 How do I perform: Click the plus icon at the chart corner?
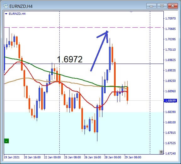(x=161, y=152)
